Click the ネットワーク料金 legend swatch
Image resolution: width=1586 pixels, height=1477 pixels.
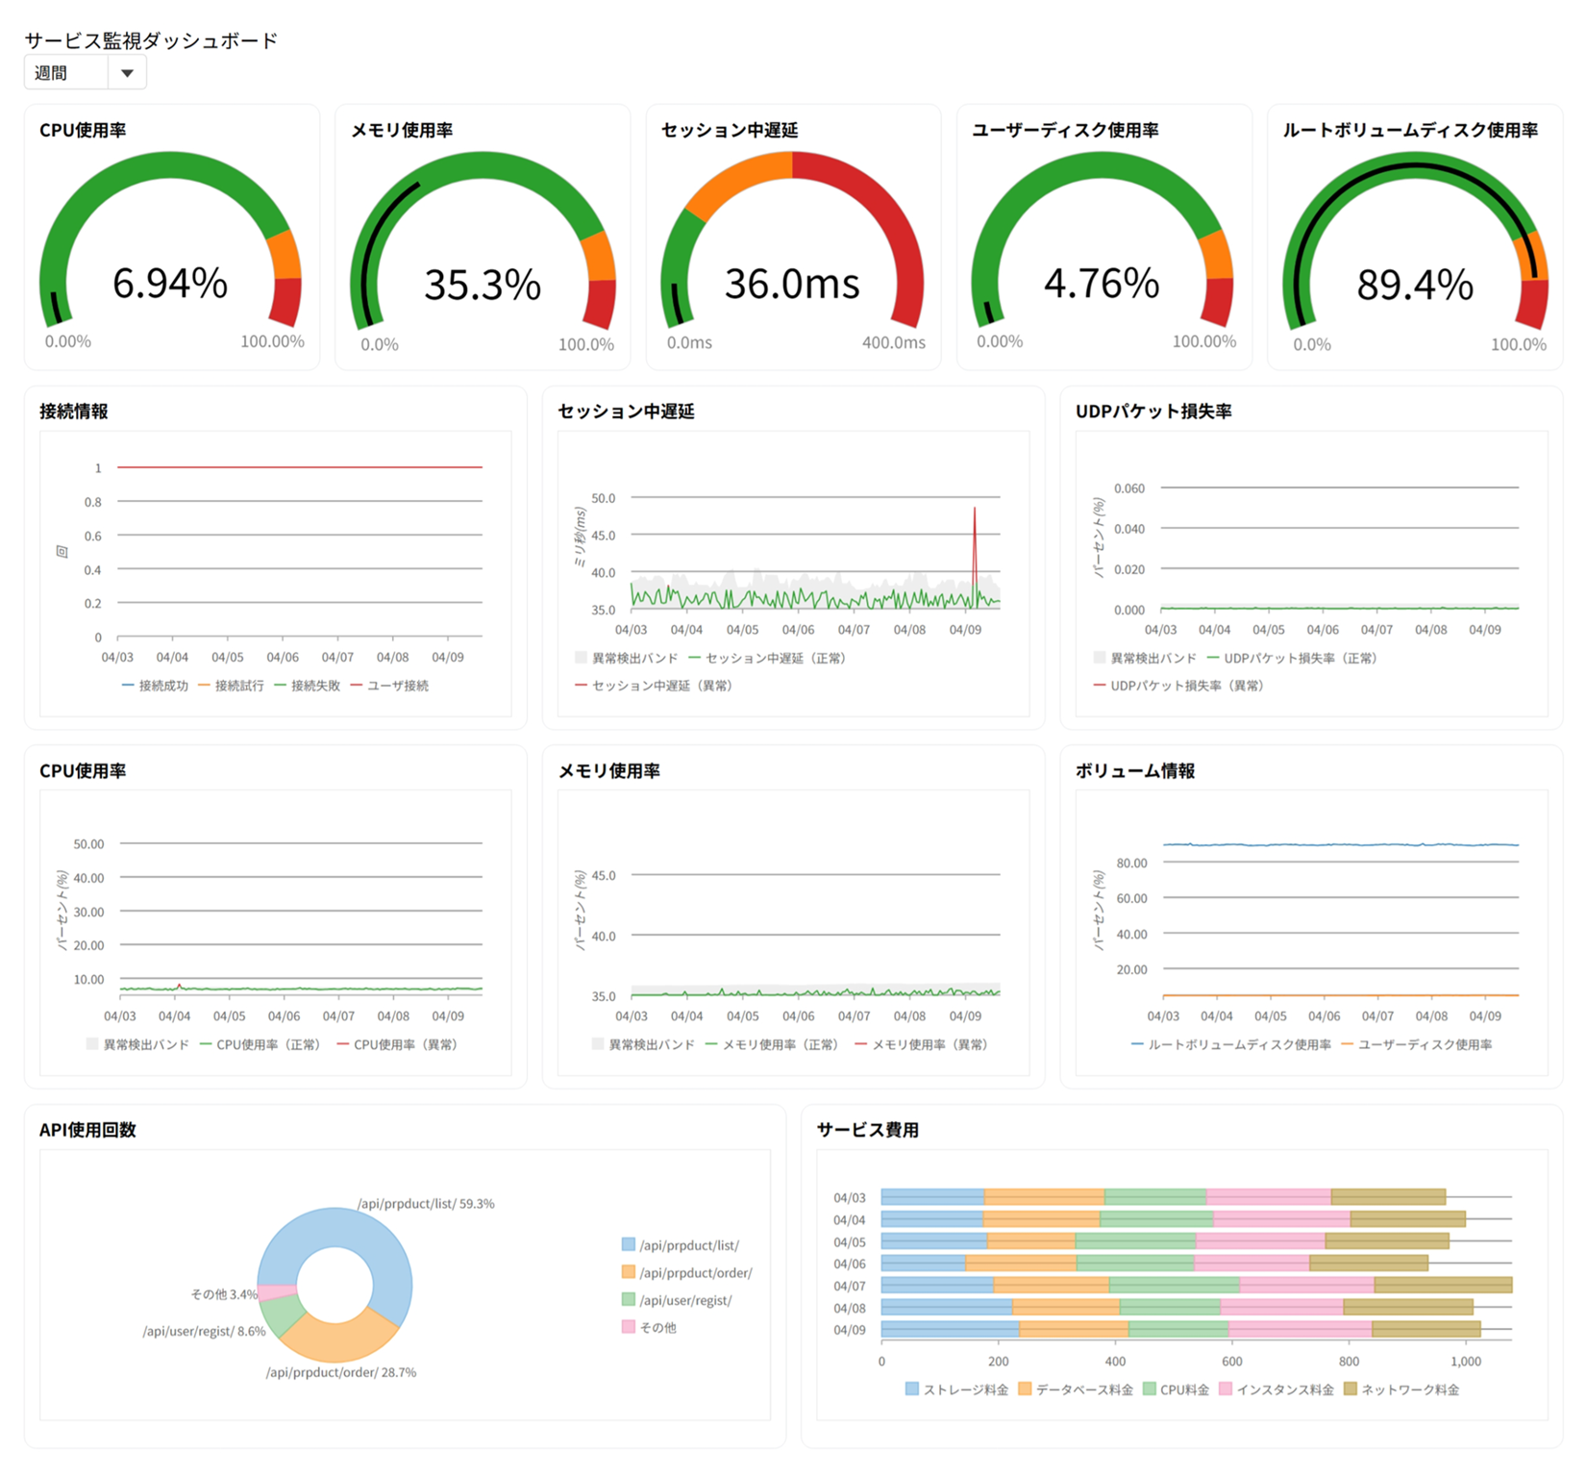pyautogui.click(x=1351, y=1389)
